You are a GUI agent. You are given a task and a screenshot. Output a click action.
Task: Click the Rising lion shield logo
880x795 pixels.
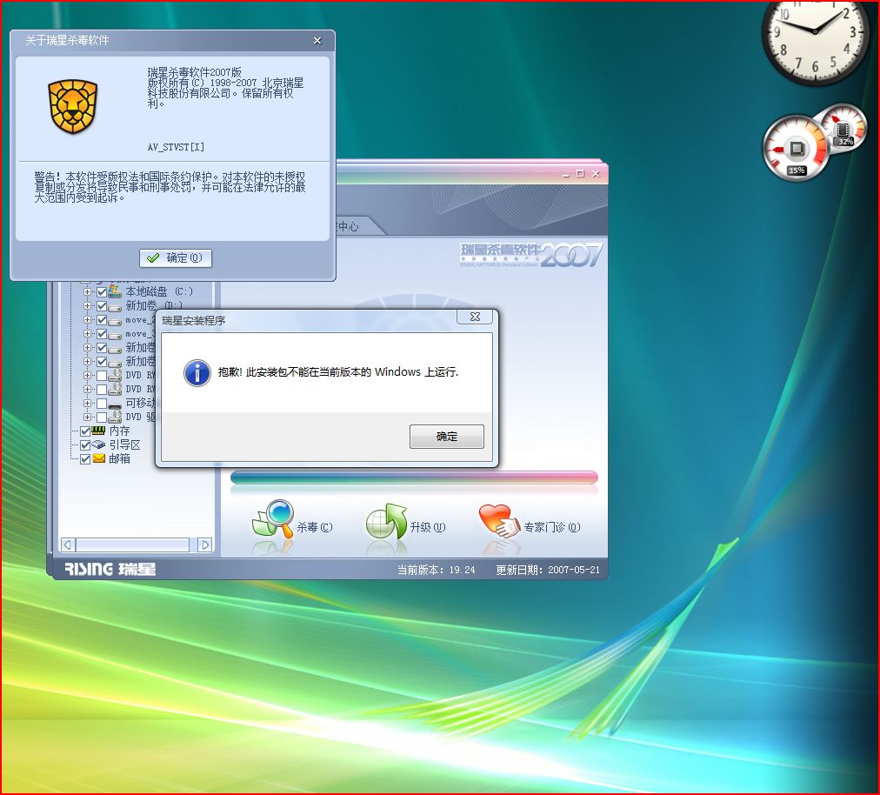point(72,107)
